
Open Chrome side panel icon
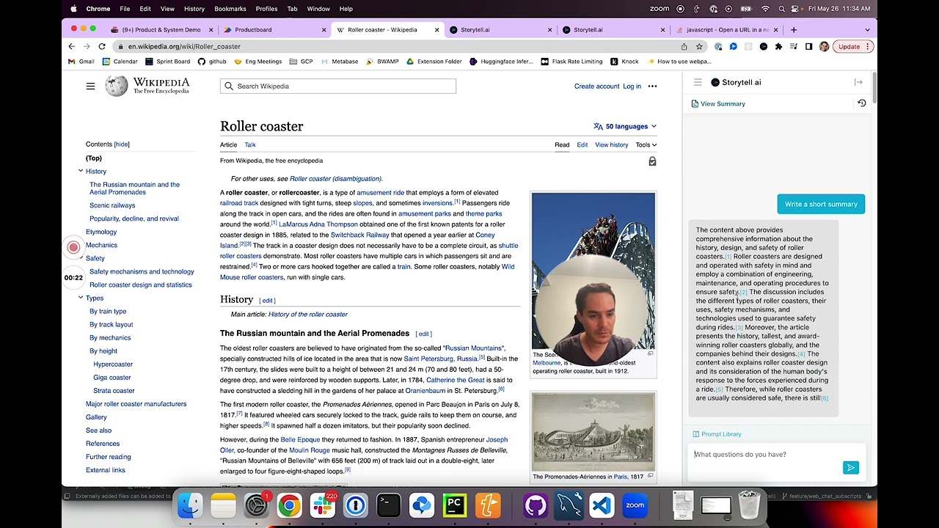(x=808, y=46)
